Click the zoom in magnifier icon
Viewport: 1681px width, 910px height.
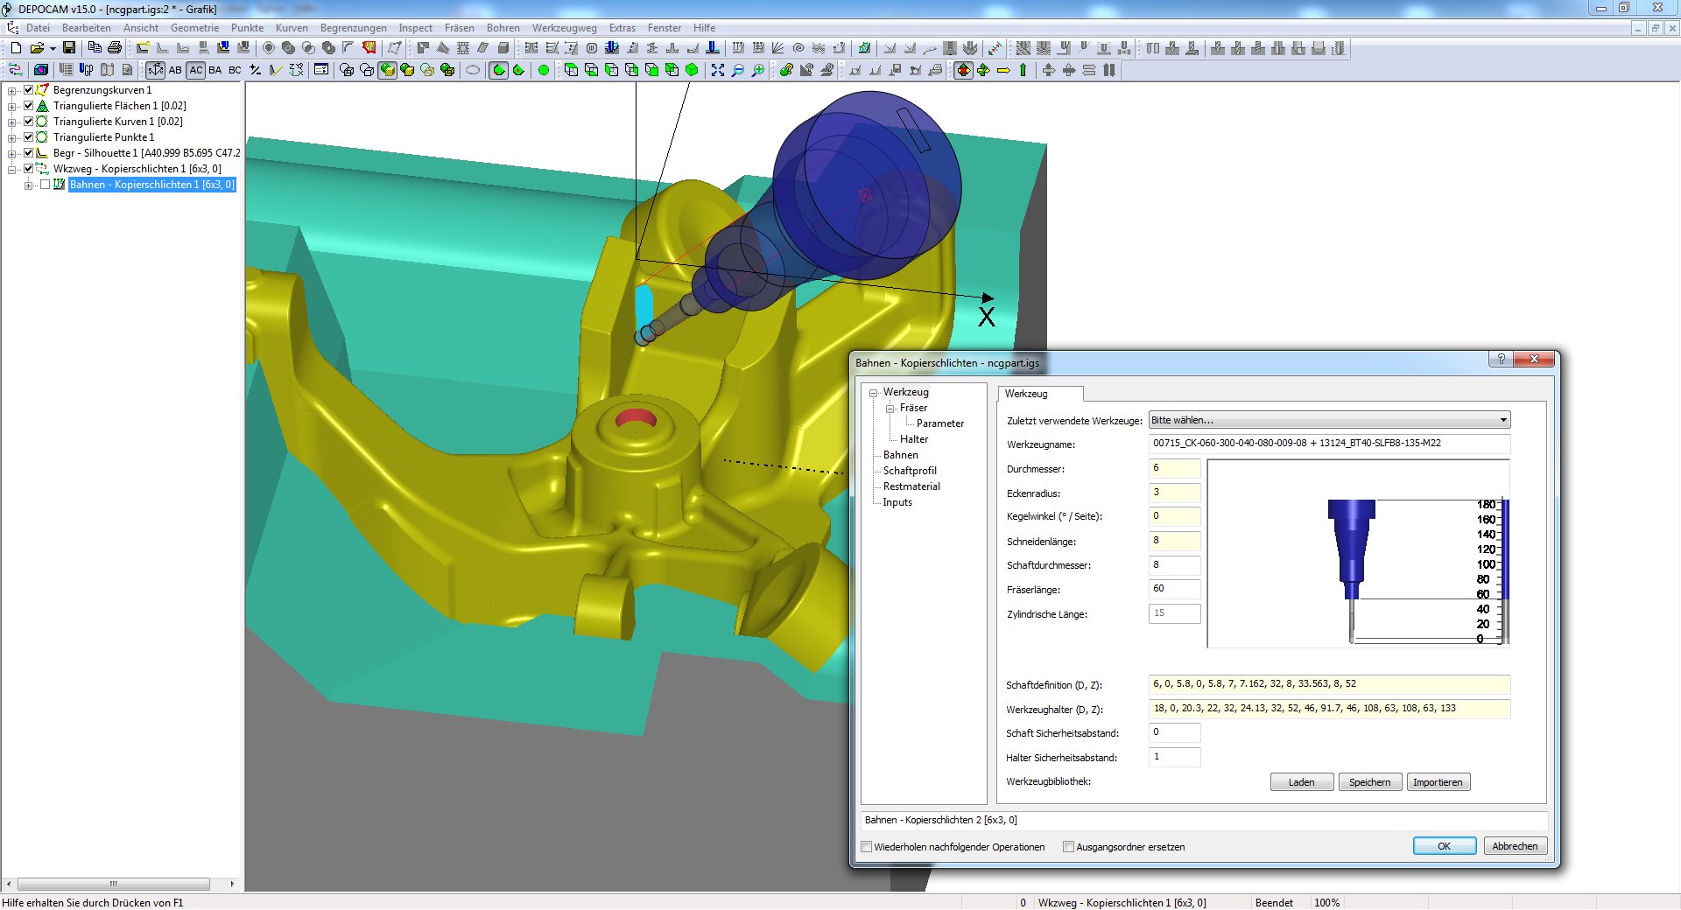pyautogui.click(x=758, y=70)
